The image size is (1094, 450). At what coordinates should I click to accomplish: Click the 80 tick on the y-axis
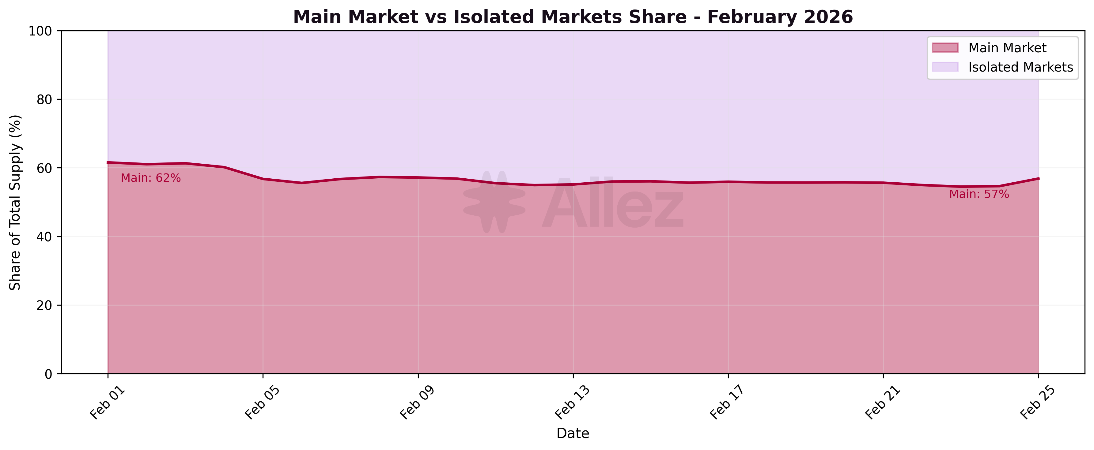(44, 100)
